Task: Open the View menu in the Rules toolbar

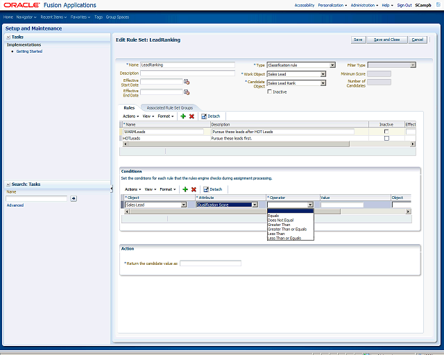Action: pos(148,116)
